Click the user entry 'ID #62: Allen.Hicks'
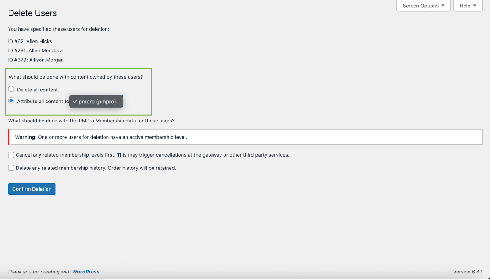The height and width of the screenshot is (279, 490). point(30,41)
